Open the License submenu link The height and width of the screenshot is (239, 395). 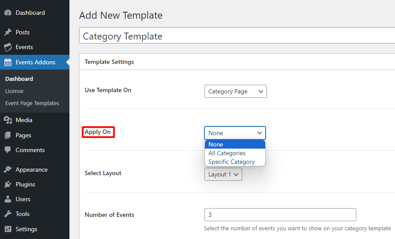[14, 91]
